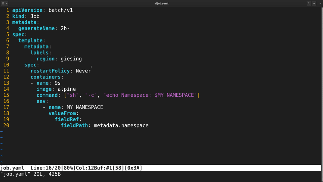Click the '2b-' value
The width and height of the screenshot is (323, 182).
click(x=65, y=28)
